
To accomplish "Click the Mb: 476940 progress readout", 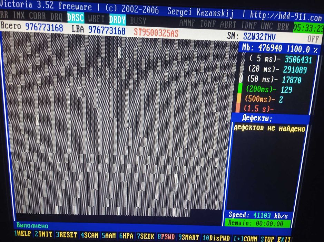I will click(x=262, y=48).
